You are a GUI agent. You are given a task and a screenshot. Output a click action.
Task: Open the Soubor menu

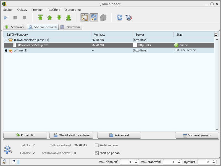tap(8, 10)
